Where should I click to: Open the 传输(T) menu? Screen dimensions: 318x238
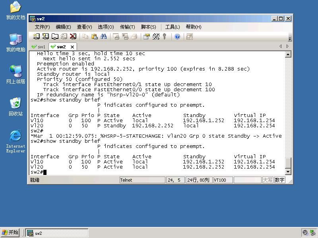coord(127,27)
